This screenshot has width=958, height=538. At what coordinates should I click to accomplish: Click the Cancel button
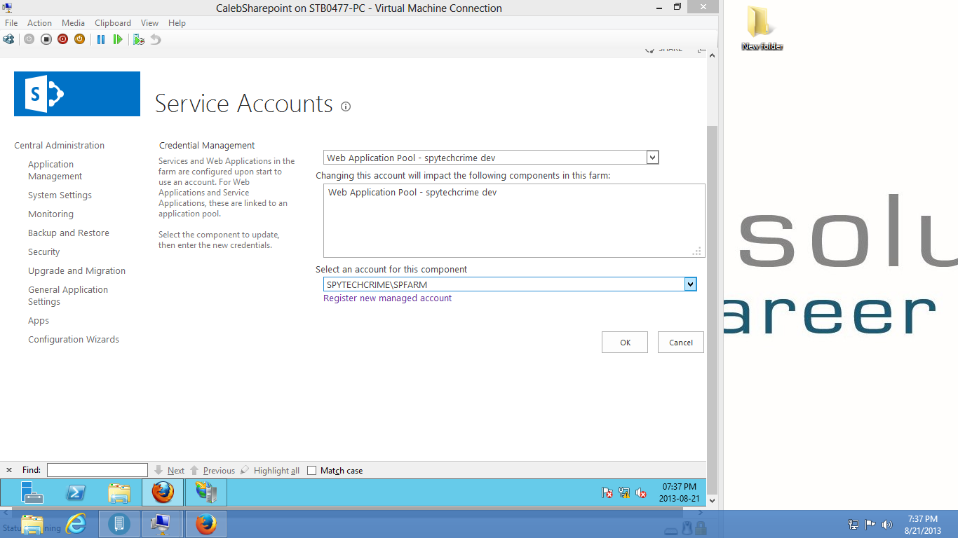click(x=681, y=343)
